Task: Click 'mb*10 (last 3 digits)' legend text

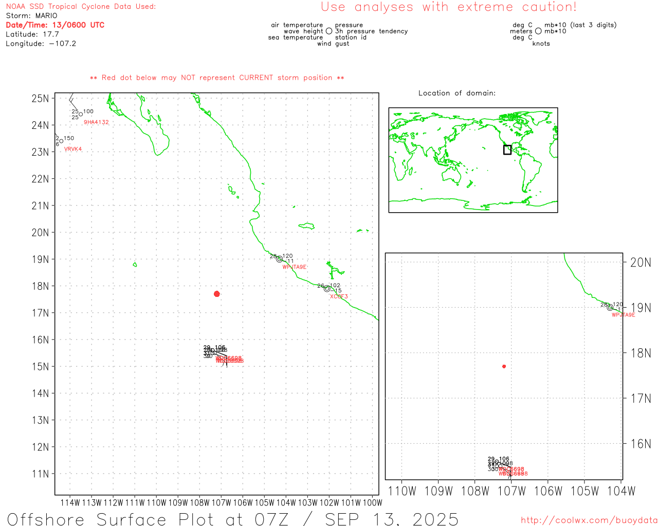Action: pyautogui.click(x=580, y=25)
